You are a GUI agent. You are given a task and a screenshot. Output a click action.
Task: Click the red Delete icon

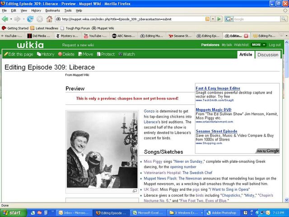pos(60,54)
